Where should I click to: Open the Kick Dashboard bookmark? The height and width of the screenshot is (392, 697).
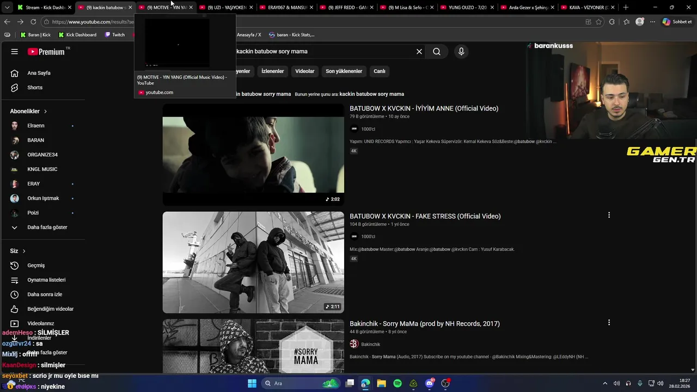pos(77,35)
